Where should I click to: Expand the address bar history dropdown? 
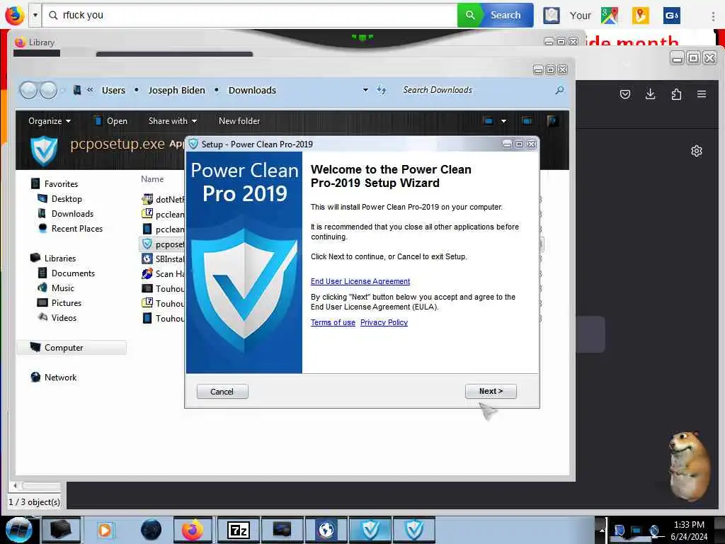tap(365, 90)
